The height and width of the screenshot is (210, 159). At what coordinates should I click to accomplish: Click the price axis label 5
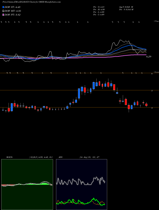[x=152, y=91]
